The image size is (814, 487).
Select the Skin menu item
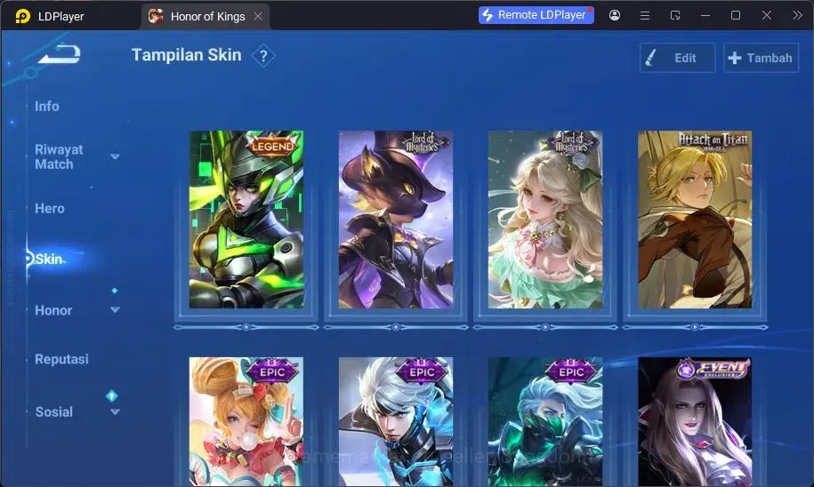click(x=48, y=259)
